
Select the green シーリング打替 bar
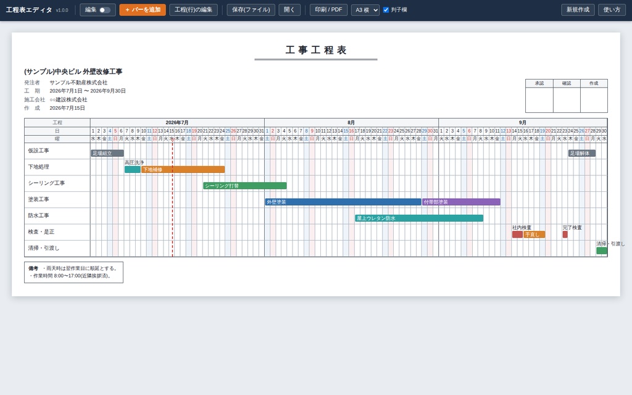pyautogui.click(x=245, y=186)
